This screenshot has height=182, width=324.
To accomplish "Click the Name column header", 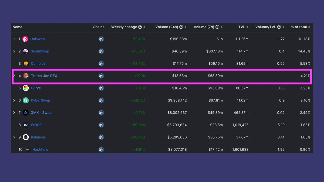I will click(x=18, y=27).
